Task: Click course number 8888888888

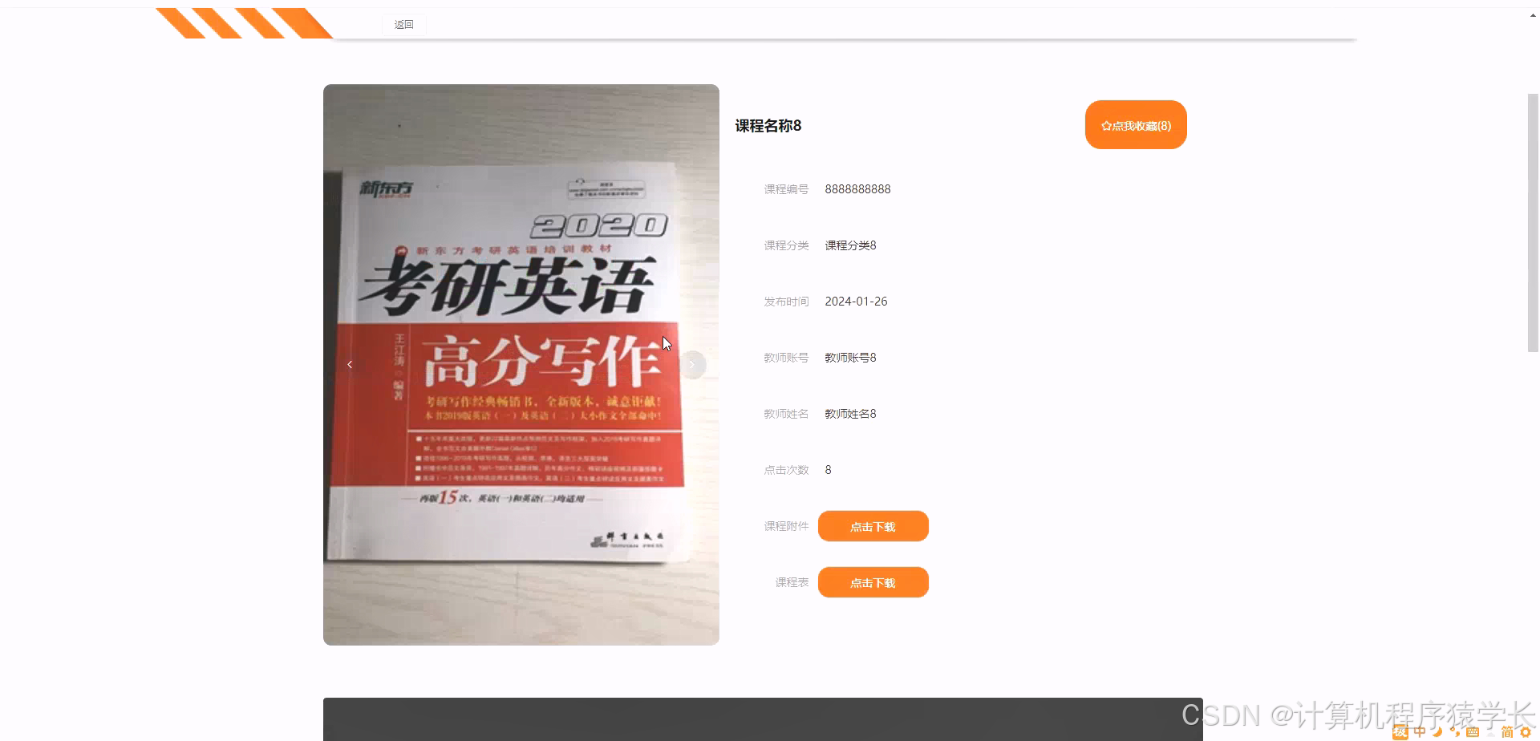Action: pyautogui.click(x=857, y=189)
